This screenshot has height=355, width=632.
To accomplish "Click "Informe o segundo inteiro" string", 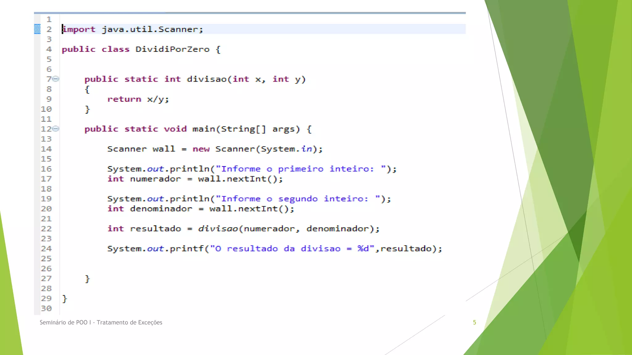I will (x=298, y=199).
